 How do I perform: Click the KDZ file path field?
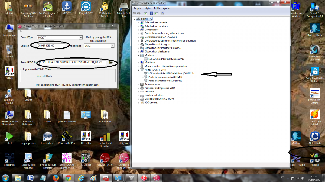point(73,62)
